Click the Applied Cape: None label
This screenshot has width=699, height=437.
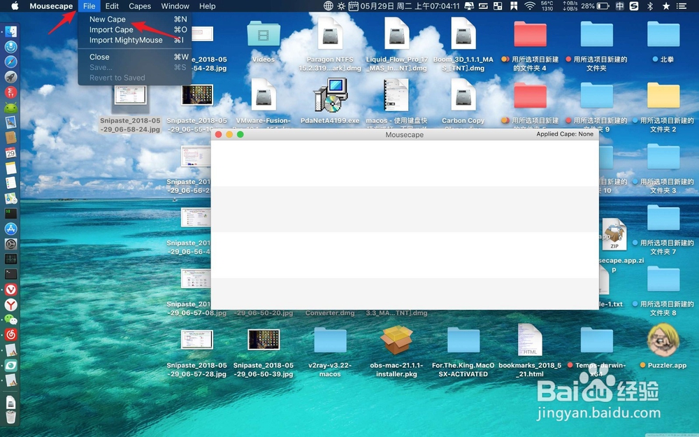565,134
